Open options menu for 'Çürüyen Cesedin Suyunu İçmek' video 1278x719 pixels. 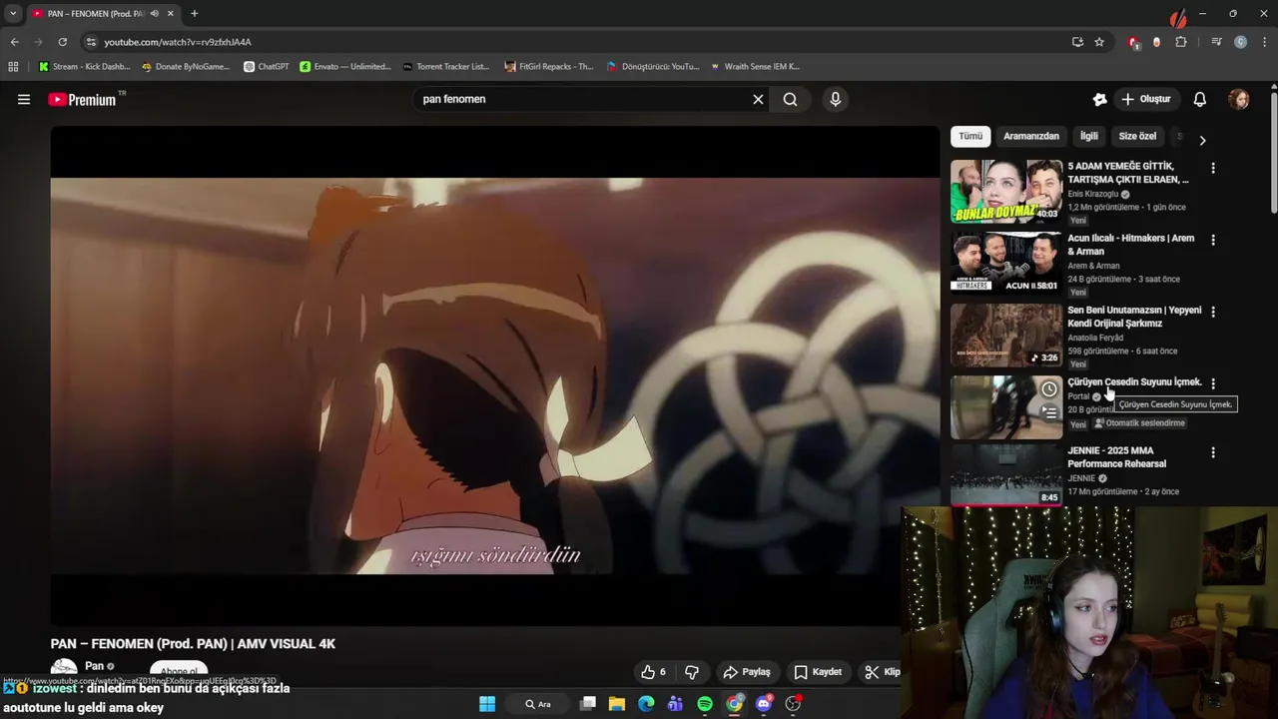1213,384
